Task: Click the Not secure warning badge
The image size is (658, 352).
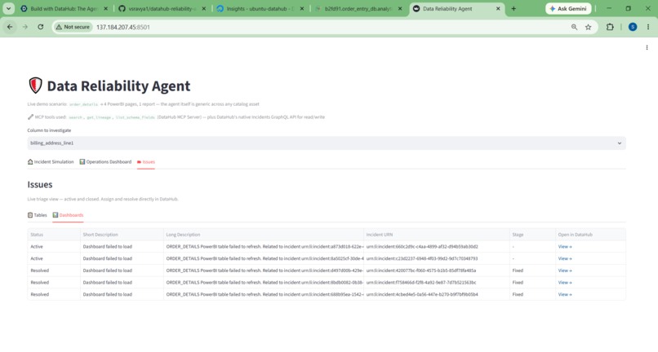Action: point(73,27)
